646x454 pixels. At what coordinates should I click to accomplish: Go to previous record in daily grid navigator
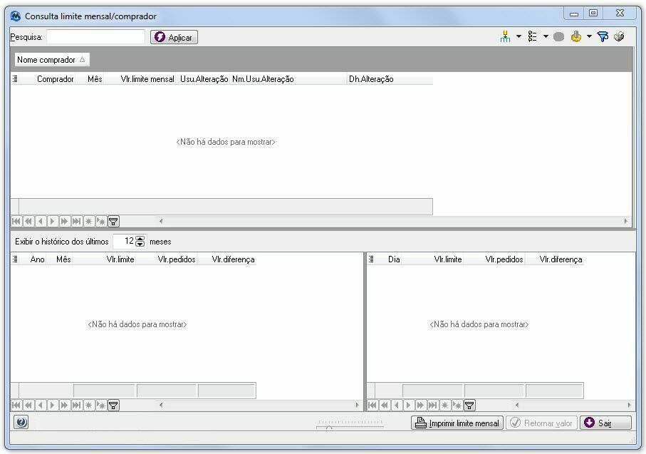point(396,406)
